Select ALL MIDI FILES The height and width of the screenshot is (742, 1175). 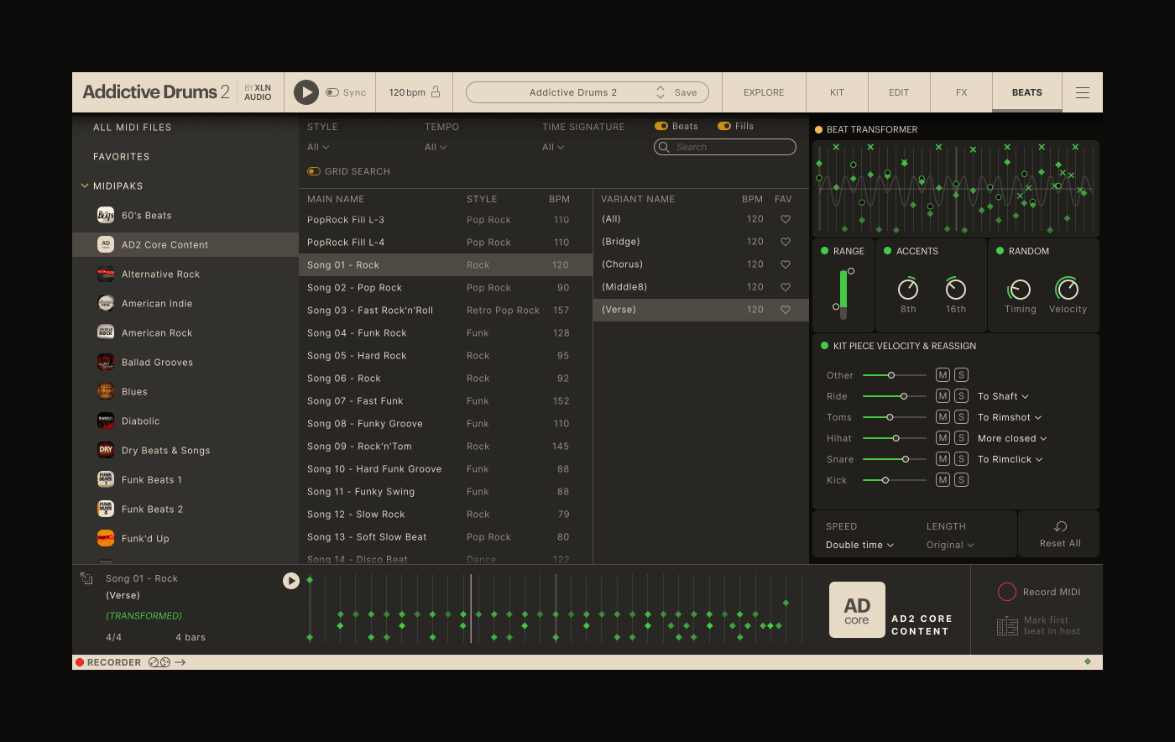133,128
